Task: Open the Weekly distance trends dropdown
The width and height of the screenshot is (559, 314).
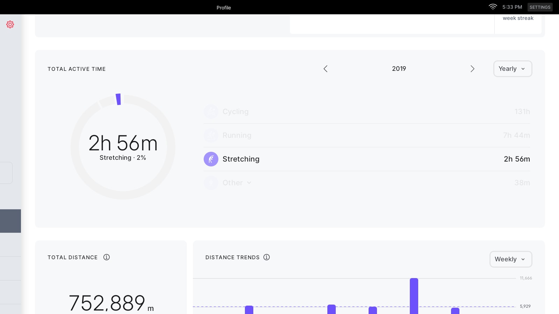Action: coord(510,259)
